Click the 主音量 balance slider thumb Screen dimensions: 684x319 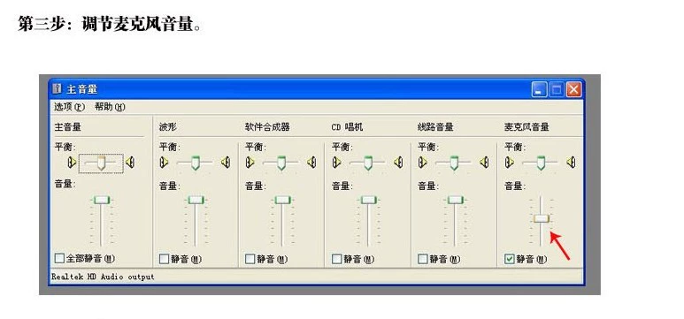click(101, 163)
